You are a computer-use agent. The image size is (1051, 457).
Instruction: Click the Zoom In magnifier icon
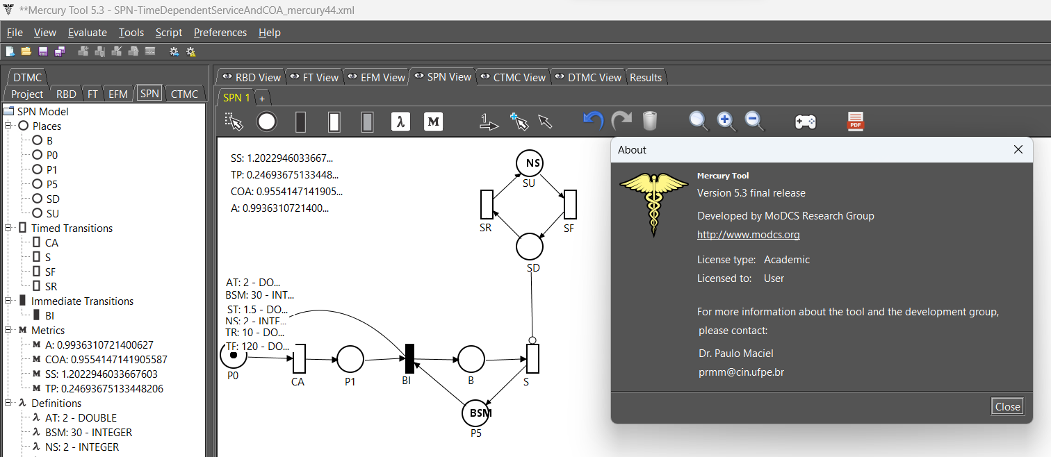click(x=726, y=122)
